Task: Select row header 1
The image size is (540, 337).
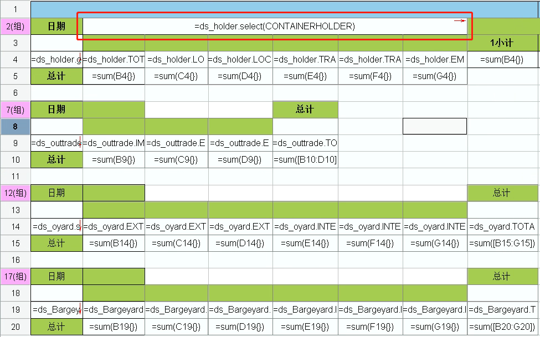Action: tap(15, 9)
